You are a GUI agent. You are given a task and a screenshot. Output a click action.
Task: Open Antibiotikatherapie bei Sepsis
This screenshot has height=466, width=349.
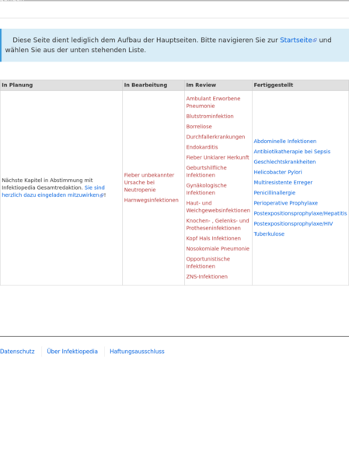coord(292,152)
